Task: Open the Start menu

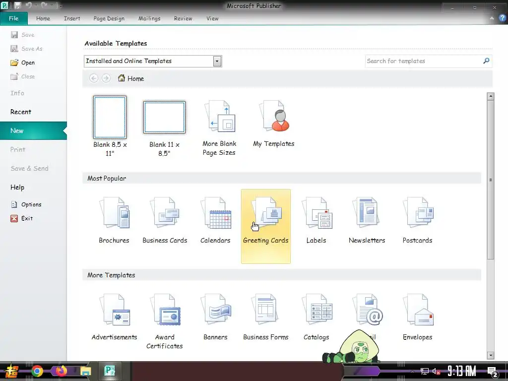Action: pyautogui.click(x=12, y=372)
